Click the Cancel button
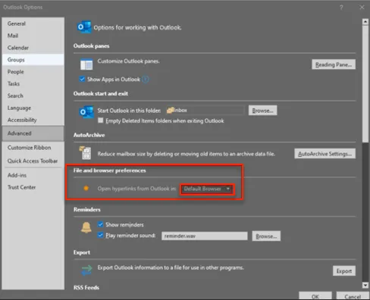This screenshot has width=370, height=300. click(353, 296)
